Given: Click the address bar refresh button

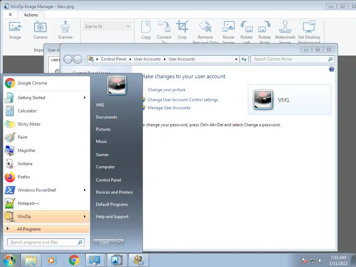Looking at the screenshot, I should point(244,59).
